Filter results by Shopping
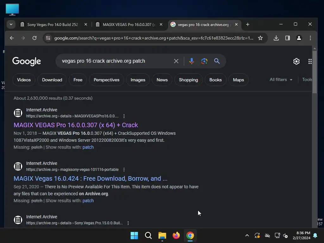 point(189,80)
